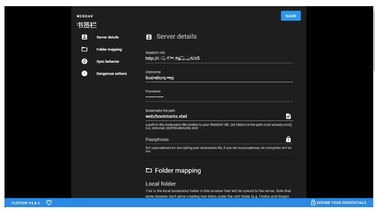Open the Dangerous actions section
Screen dimensions: 375x210
pyautogui.click(x=111, y=73)
